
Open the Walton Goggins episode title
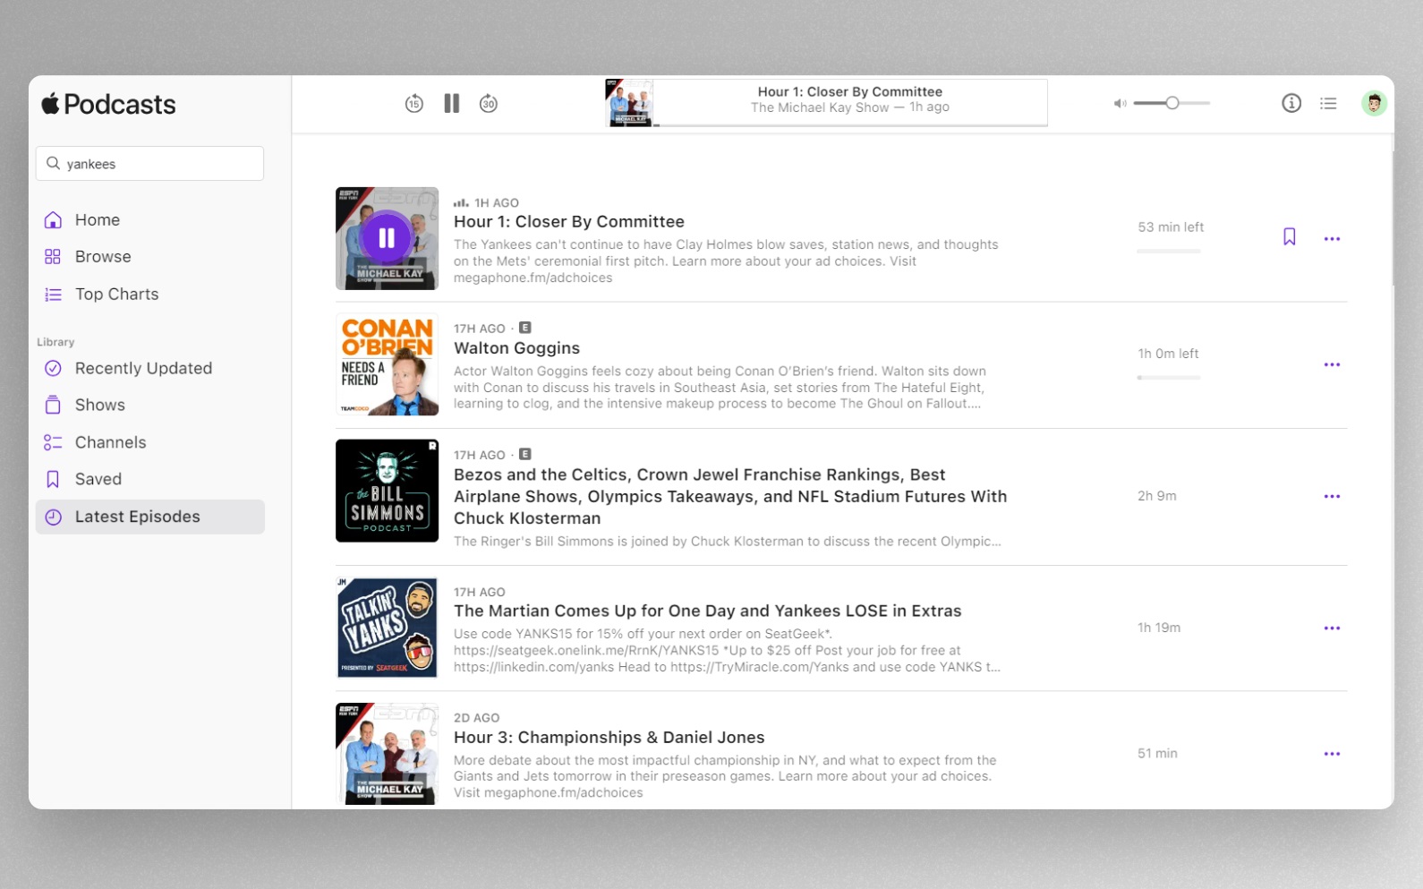(516, 348)
